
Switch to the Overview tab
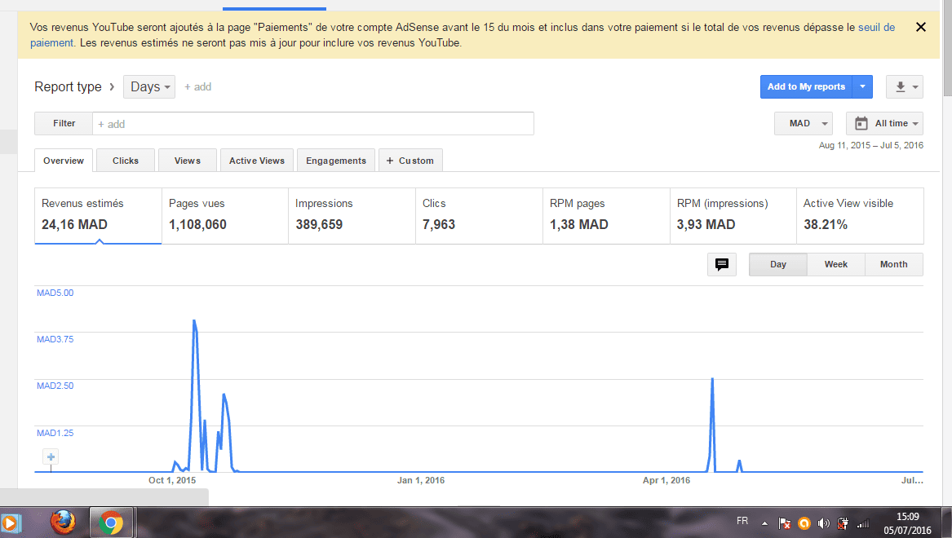[x=64, y=161]
